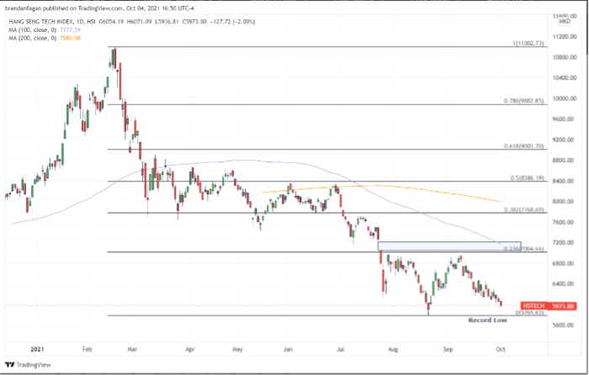Screen dimensions: 589x375
Task: Click the 10400.00 price axis label
Action: pyautogui.click(x=565, y=77)
